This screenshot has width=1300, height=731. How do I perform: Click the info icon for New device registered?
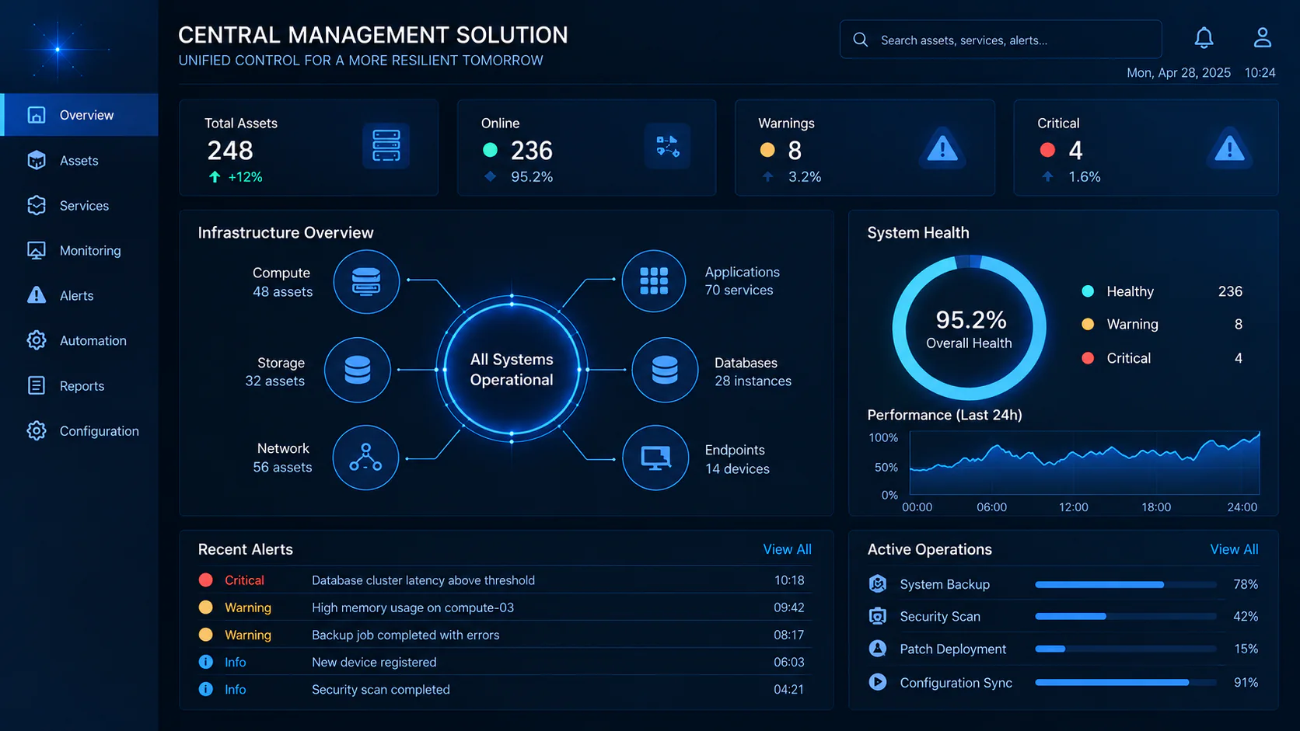pos(205,662)
